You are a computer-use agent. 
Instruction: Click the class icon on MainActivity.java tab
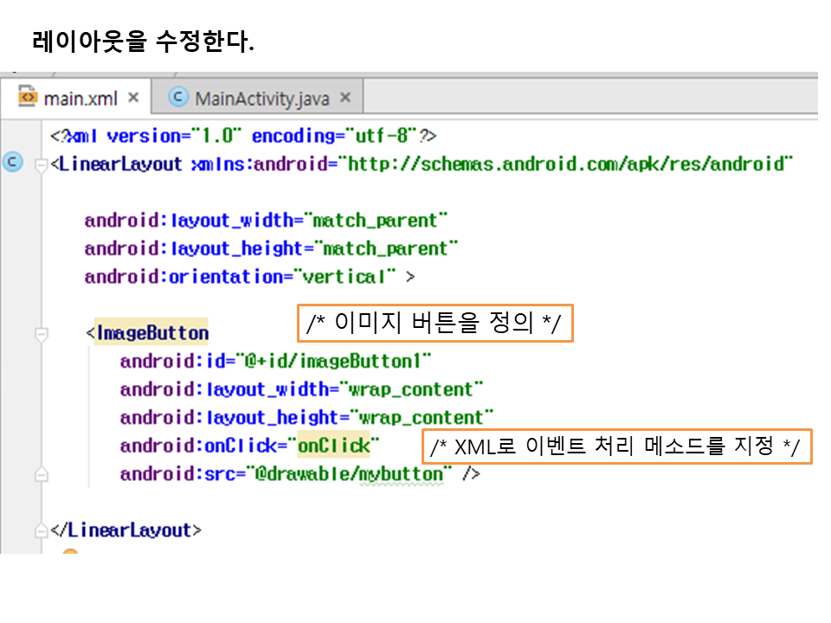pyautogui.click(x=178, y=98)
